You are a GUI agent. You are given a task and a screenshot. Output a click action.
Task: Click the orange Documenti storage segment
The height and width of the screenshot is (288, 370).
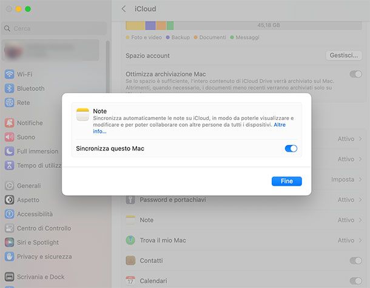tap(161, 25)
